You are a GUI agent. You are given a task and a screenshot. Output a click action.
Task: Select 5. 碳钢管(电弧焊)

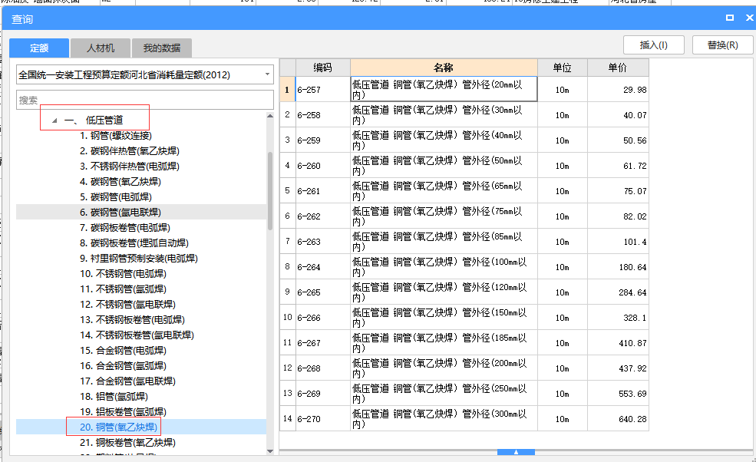pos(116,197)
